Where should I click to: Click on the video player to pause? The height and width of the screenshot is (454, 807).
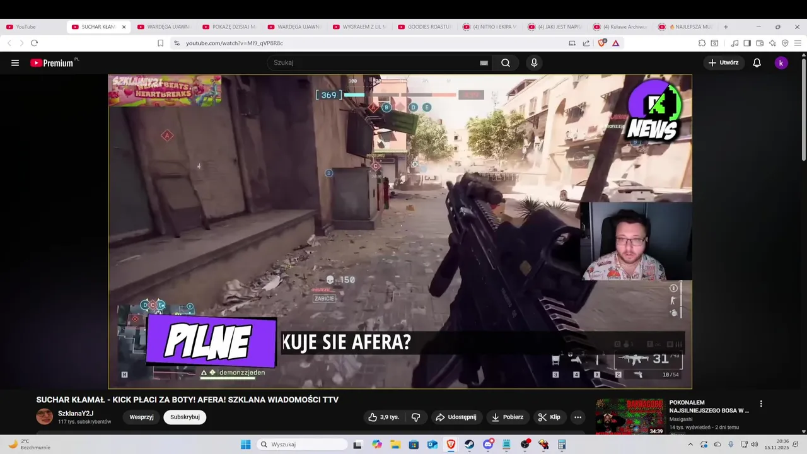(400, 231)
